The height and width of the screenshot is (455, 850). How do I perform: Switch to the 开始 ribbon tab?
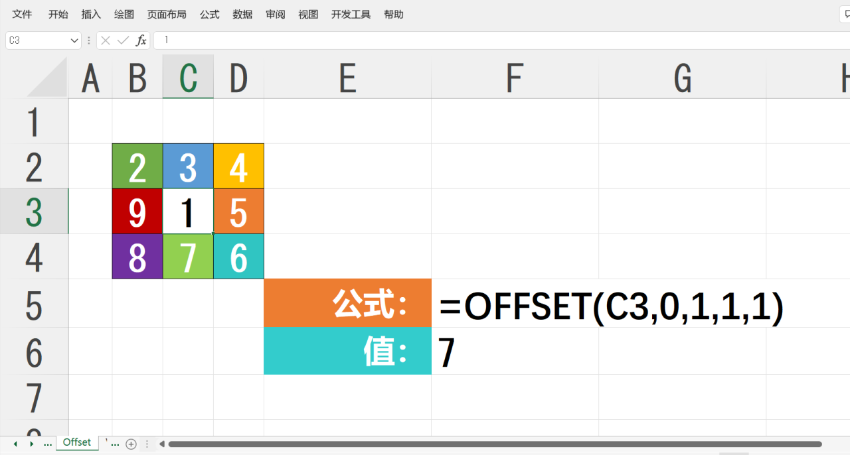[x=58, y=14]
